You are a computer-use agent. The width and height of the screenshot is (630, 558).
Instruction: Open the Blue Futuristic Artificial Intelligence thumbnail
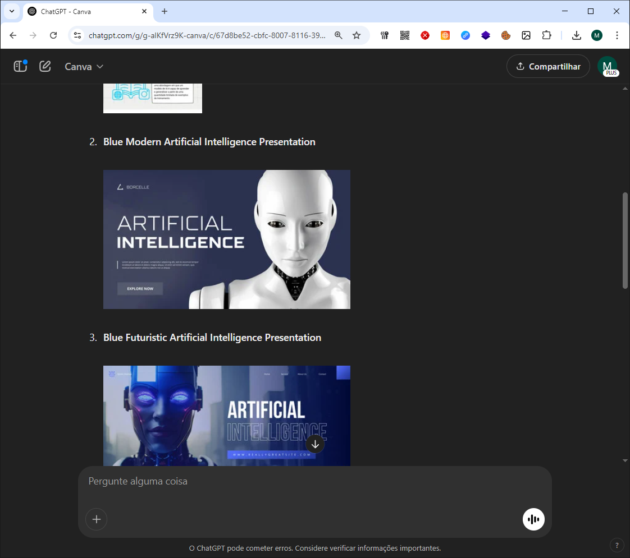point(227,416)
